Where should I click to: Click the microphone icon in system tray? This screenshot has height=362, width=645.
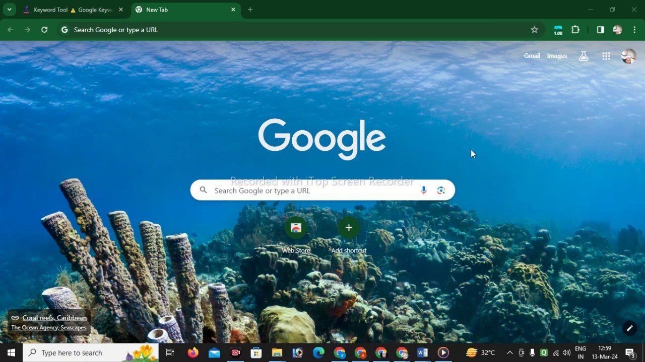[x=532, y=352]
